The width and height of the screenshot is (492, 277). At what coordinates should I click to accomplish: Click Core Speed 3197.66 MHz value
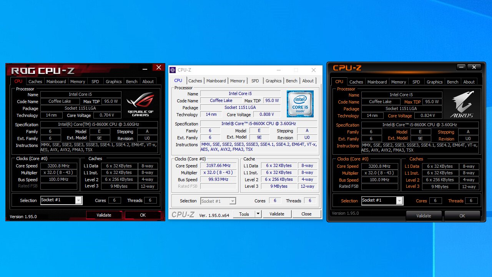(219, 166)
